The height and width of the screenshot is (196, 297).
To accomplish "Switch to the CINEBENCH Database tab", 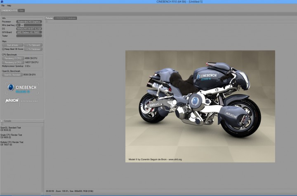I will coord(66,18).
